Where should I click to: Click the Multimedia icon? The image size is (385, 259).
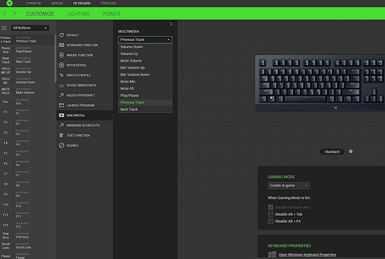coord(61,115)
